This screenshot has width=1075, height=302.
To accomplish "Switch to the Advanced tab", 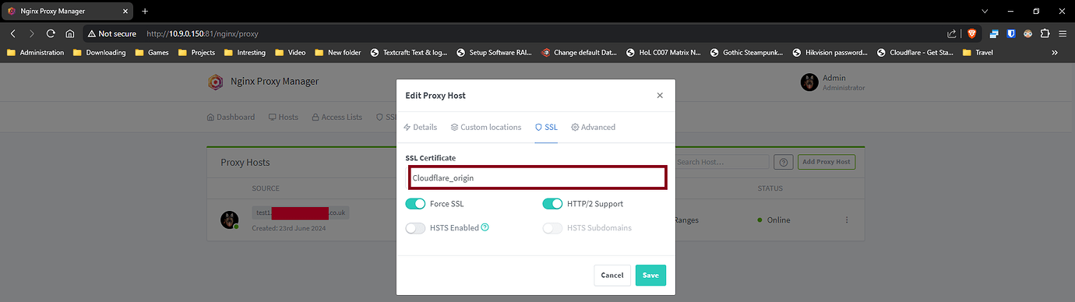I will [593, 127].
